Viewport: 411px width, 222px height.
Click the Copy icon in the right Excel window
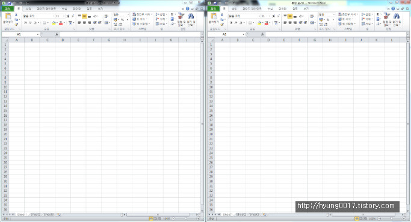point(222,20)
